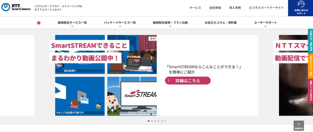Expand 動画配信事例・プラン比較 menu

[170, 23]
